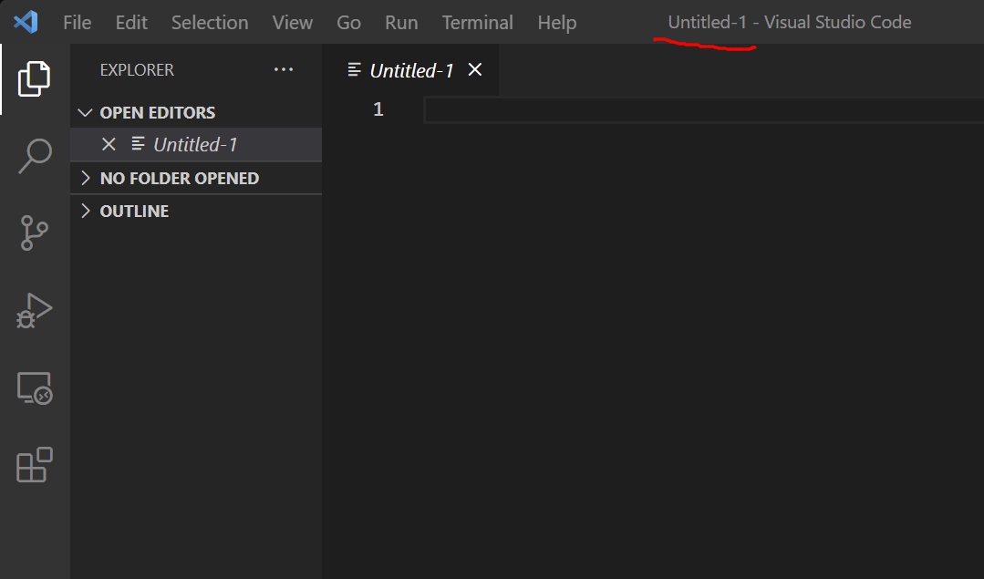Click the window title 'Untitled-1 - Visual Studio Code'
Viewport: 984px width, 579px height.
pyautogui.click(x=790, y=22)
